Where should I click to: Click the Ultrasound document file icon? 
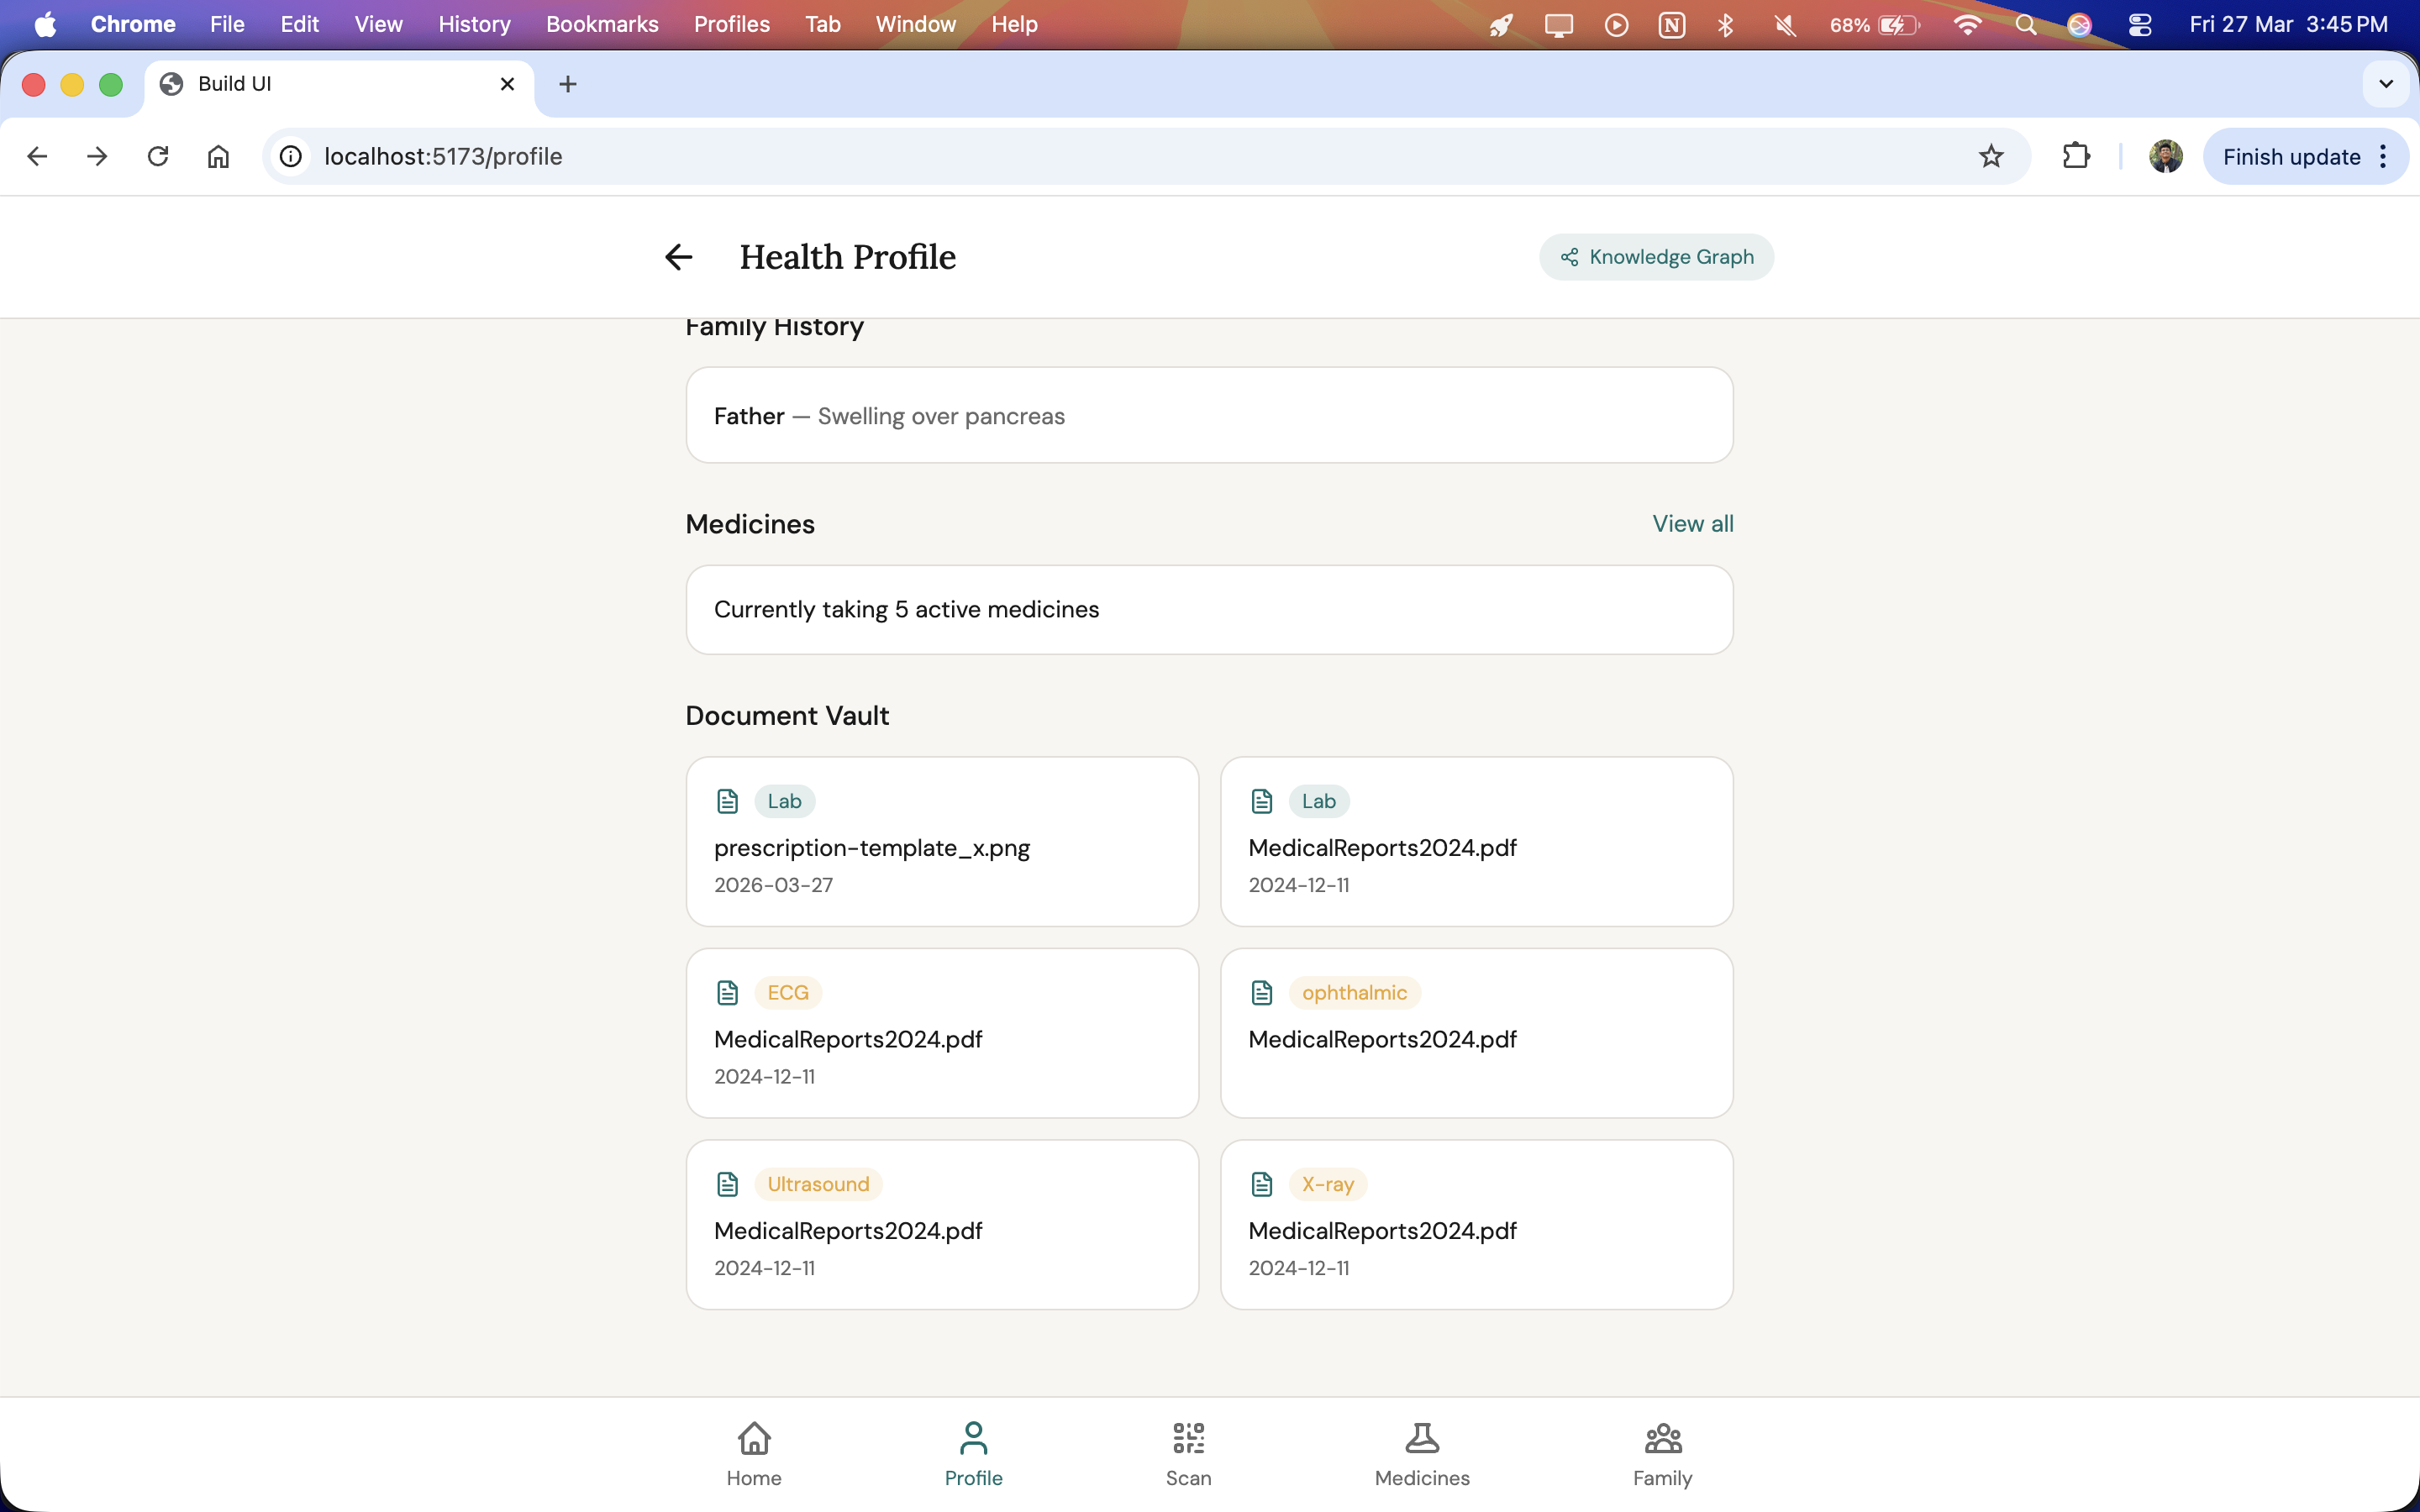727,1184
